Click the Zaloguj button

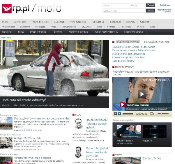point(151,5)
